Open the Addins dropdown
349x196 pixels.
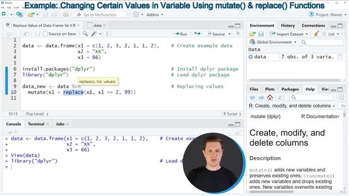[x=155, y=15]
